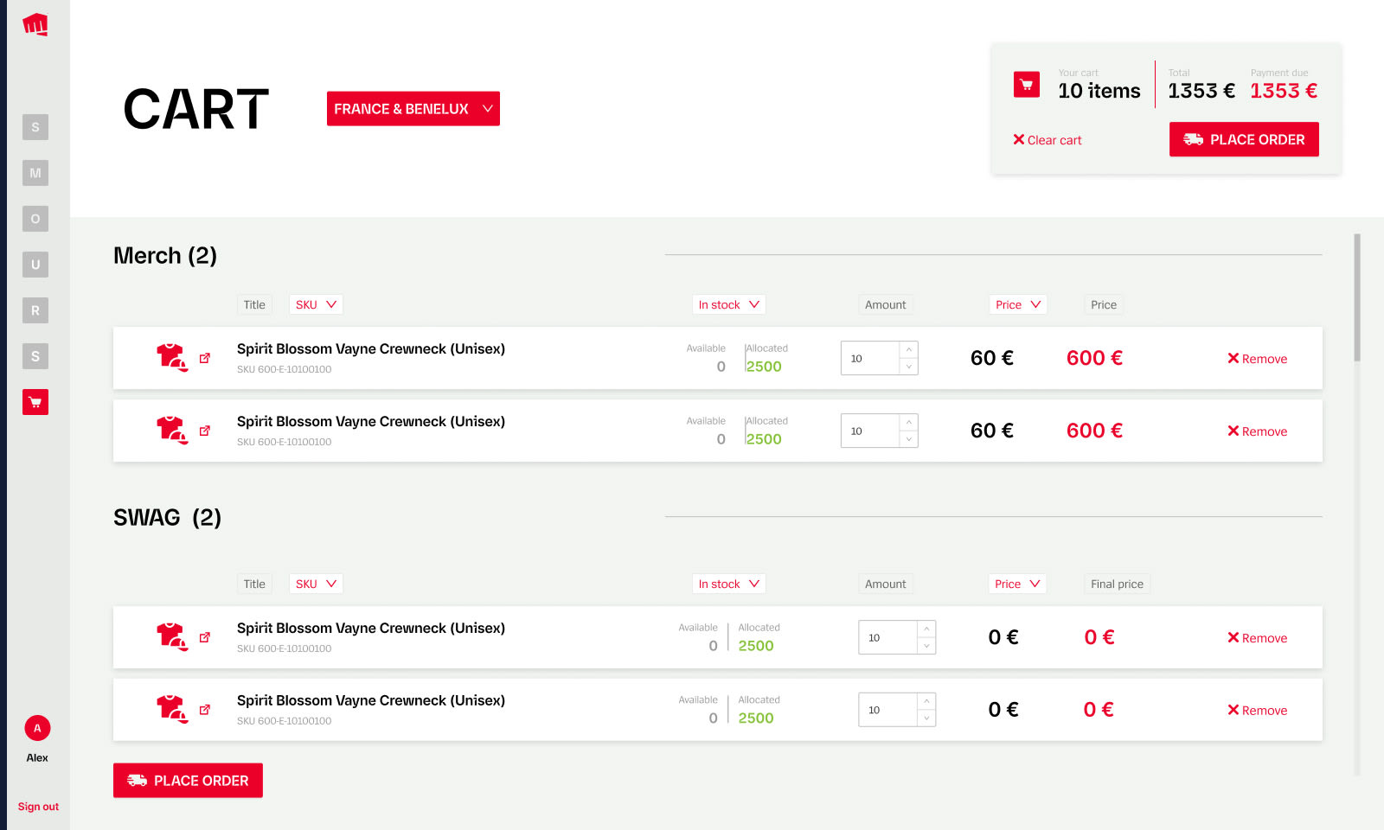This screenshot has height=830, width=1384.
Task: Click the '10 items' cart count
Action: click(1099, 91)
